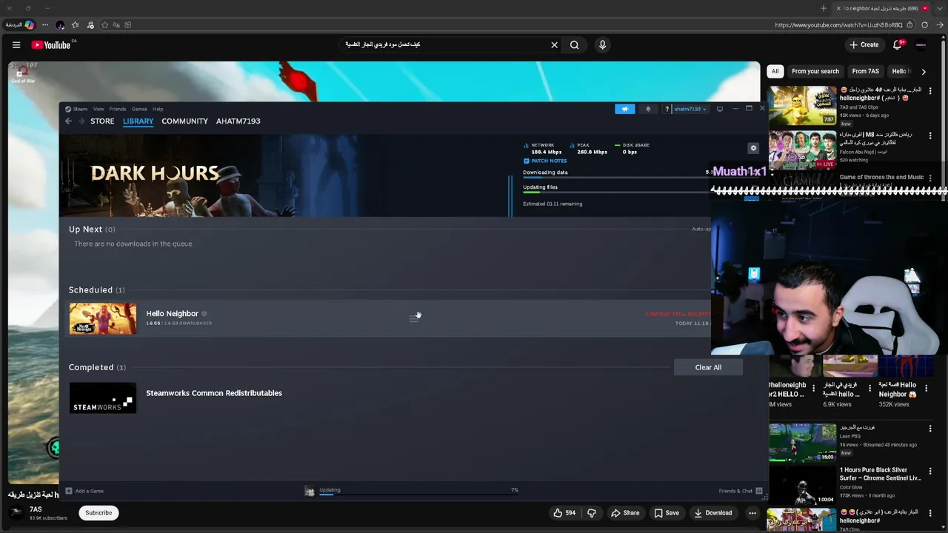Open the Help menu in Steam
The height and width of the screenshot is (533, 948).
[158, 109]
